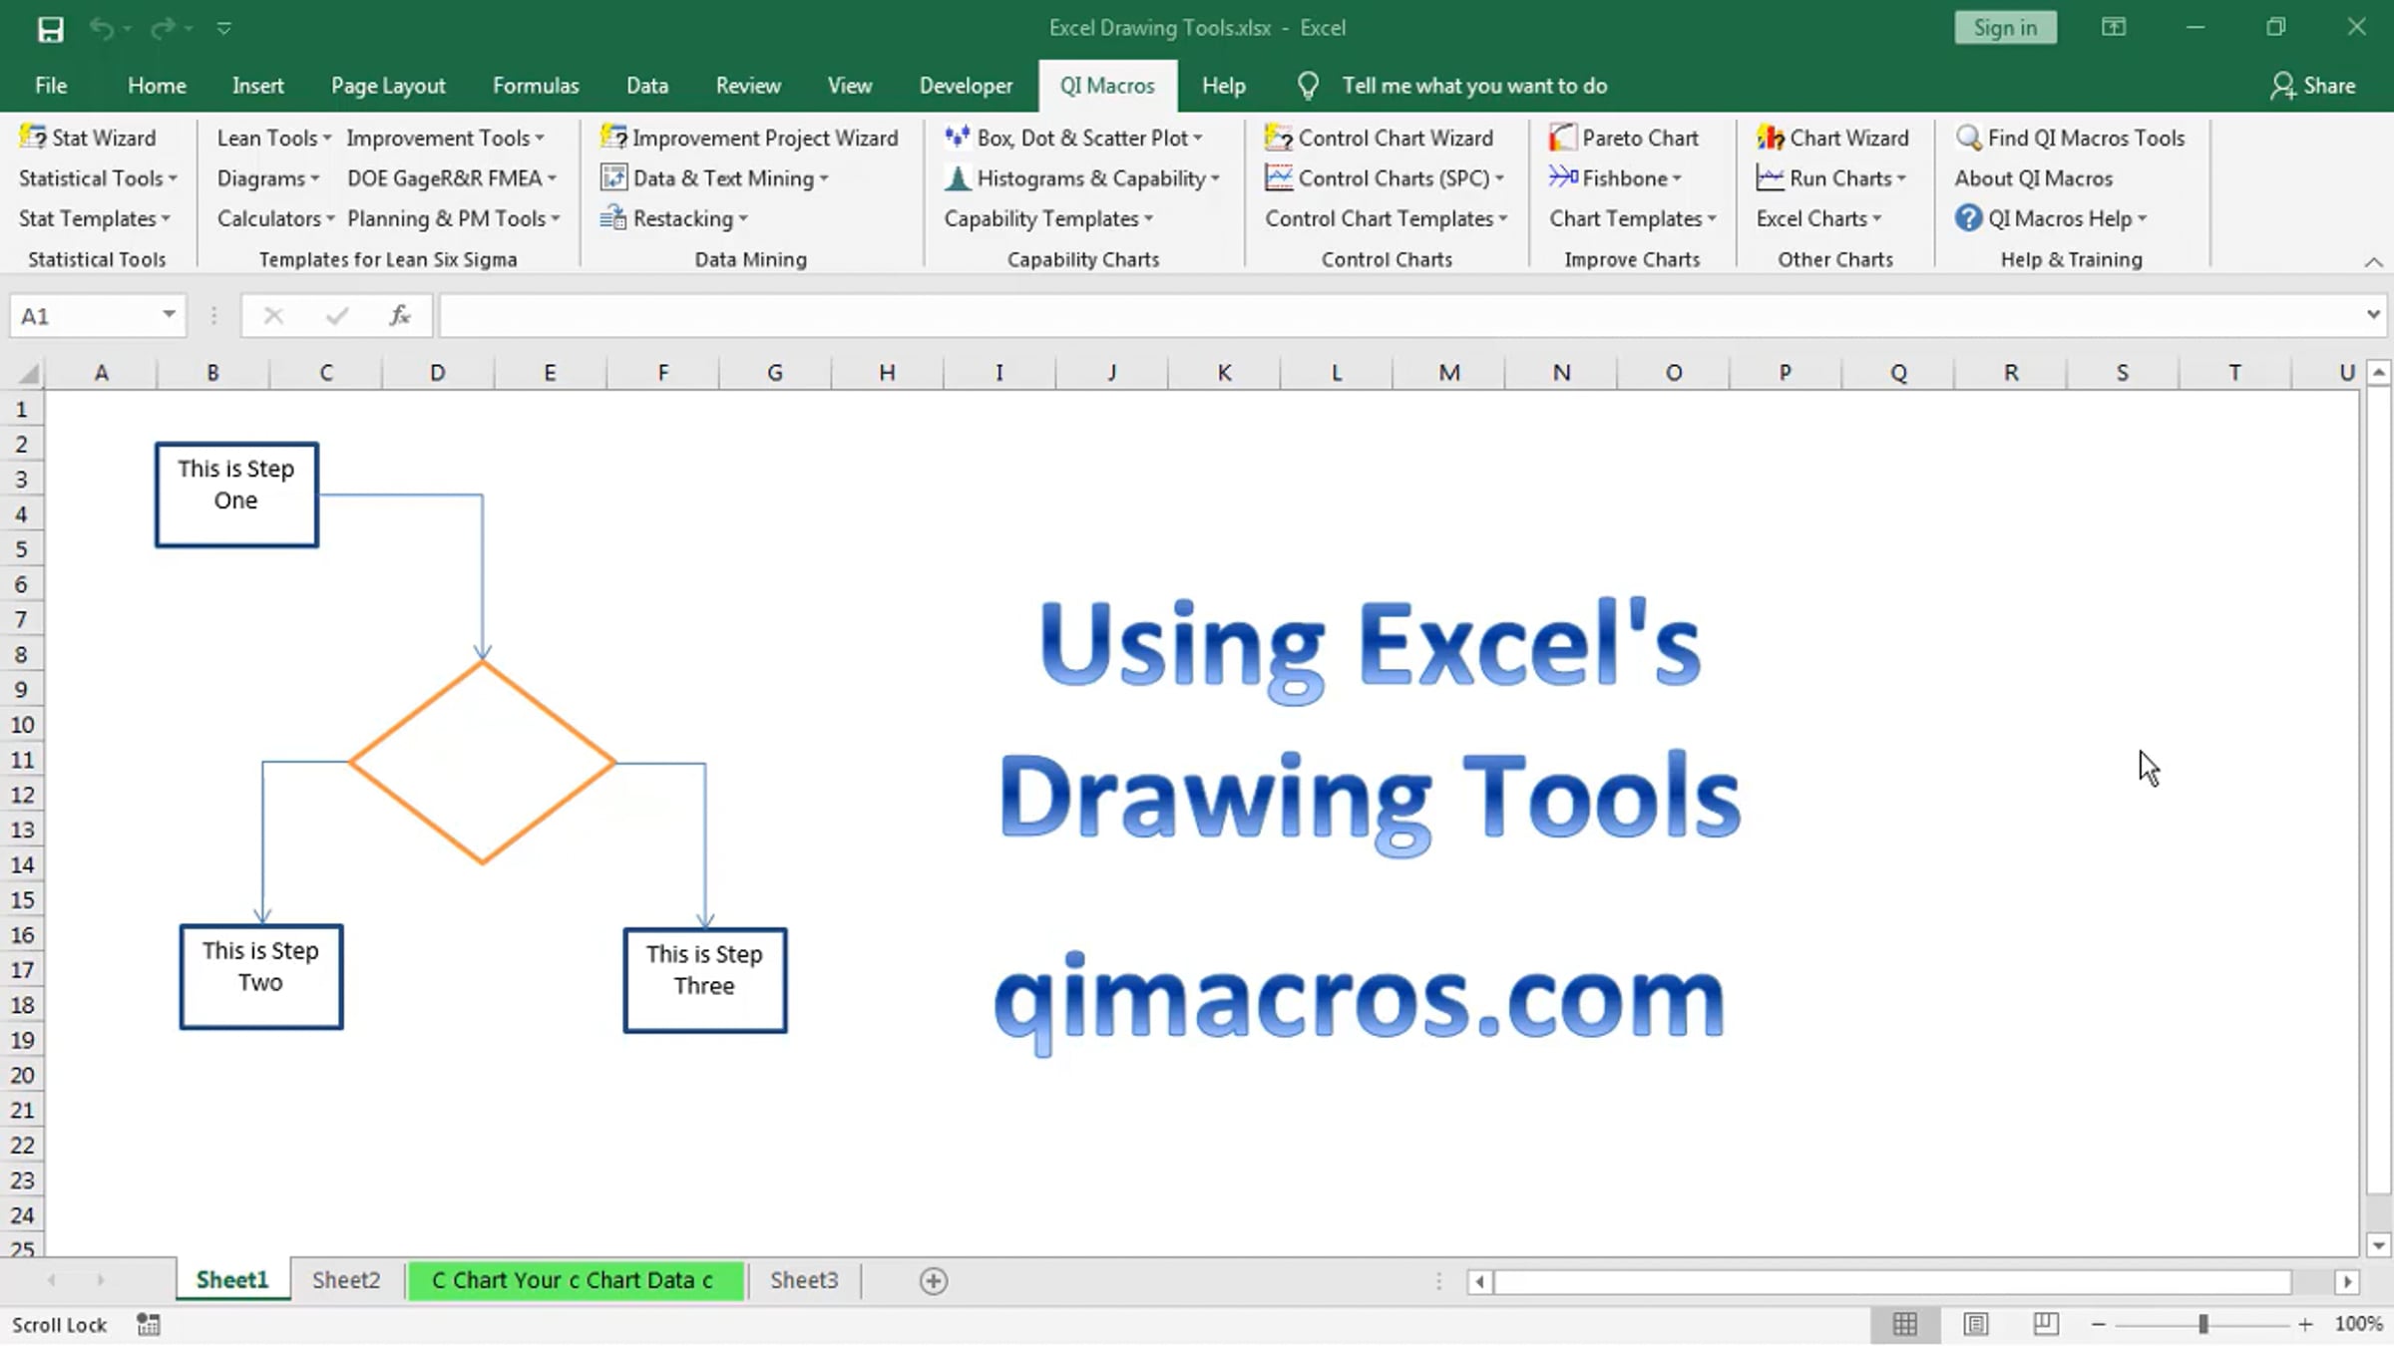2394x1346 pixels.
Task: Open Control Charts (SPC) menu
Action: (x=1385, y=178)
